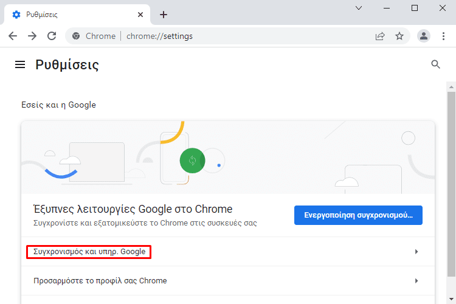Share this page via the share icon
The width and height of the screenshot is (456, 304).
click(x=380, y=36)
